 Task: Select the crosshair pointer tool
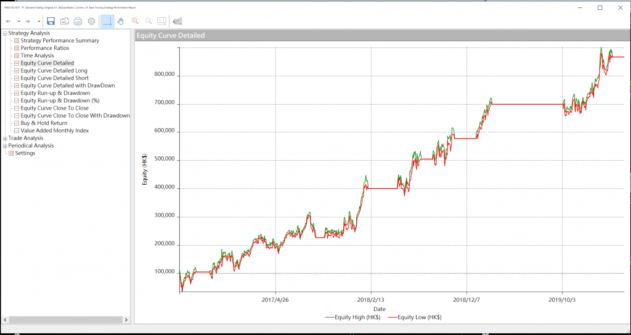tap(107, 21)
